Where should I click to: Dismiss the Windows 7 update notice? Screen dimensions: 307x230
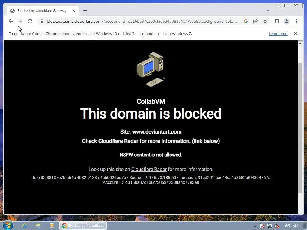[295, 34]
